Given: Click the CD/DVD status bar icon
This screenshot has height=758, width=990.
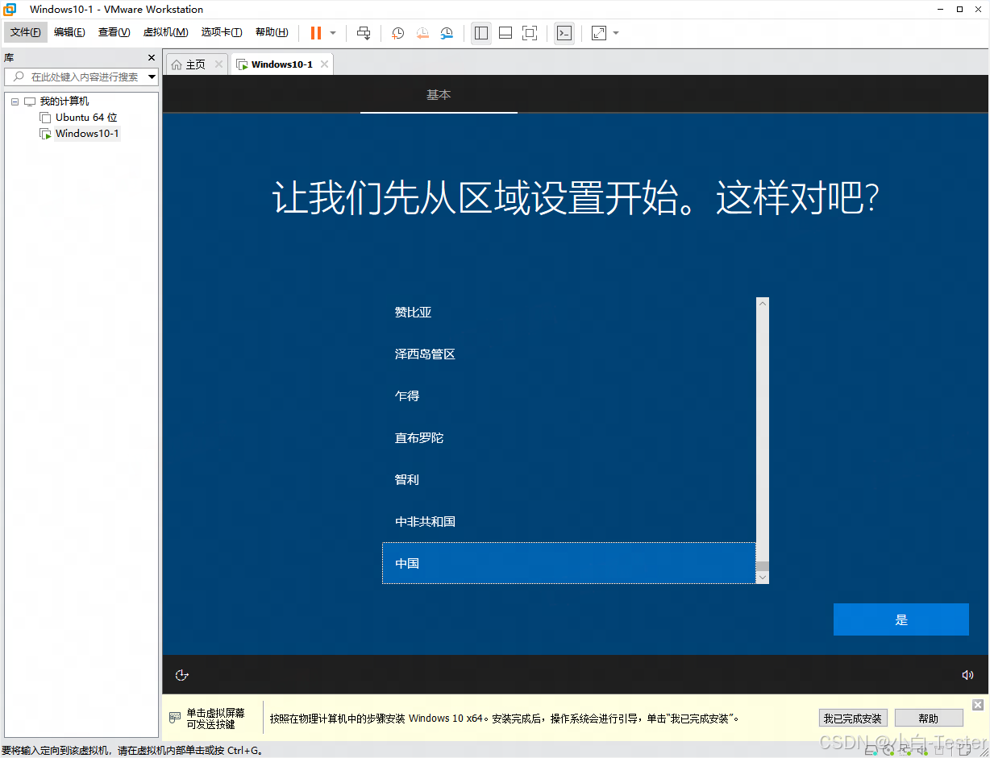Looking at the screenshot, I should point(887,750).
